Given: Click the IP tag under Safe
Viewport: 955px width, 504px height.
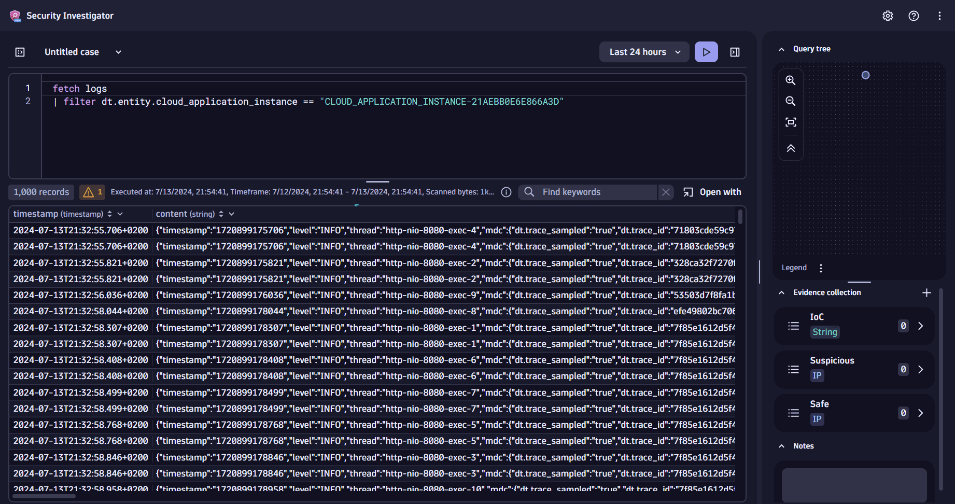Looking at the screenshot, I should (x=817, y=419).
